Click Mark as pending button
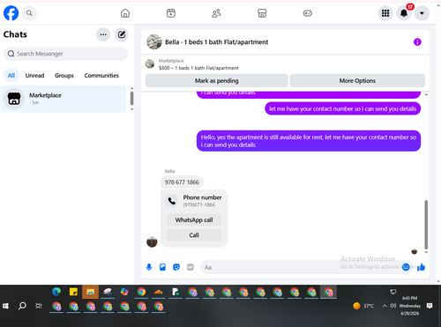The height and width of the screenshot is (327, 441). 216,80
